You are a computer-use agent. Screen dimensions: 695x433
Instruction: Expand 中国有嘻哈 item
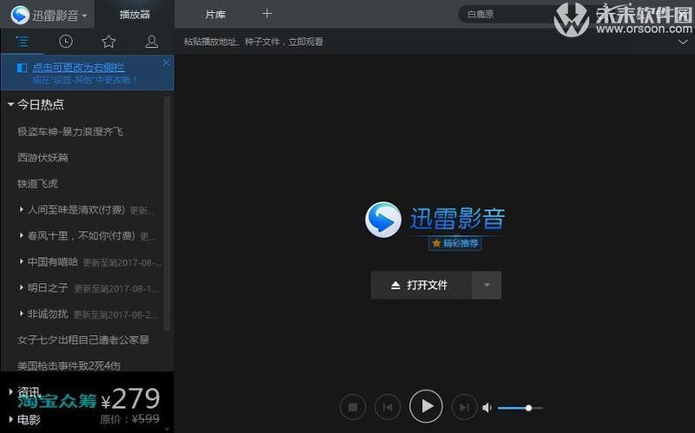click(x=21, y=261)
